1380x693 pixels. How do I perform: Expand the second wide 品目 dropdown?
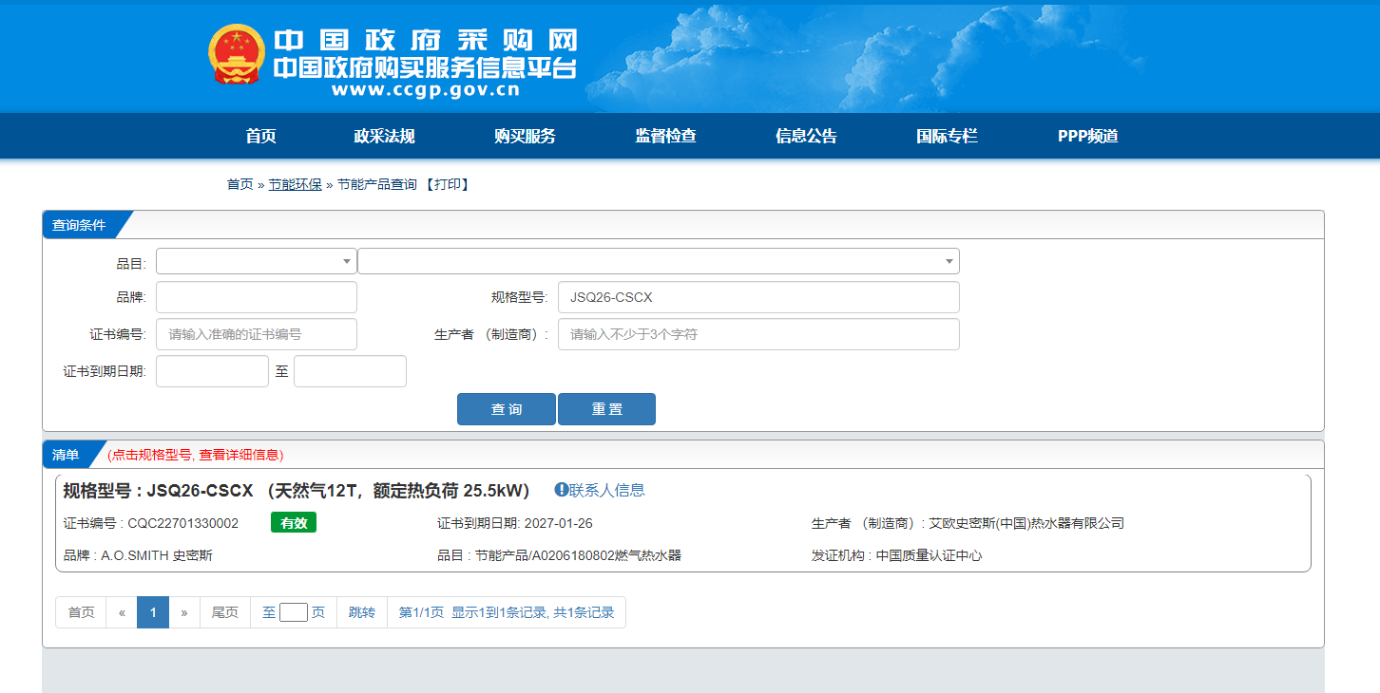tap(659, 261)
